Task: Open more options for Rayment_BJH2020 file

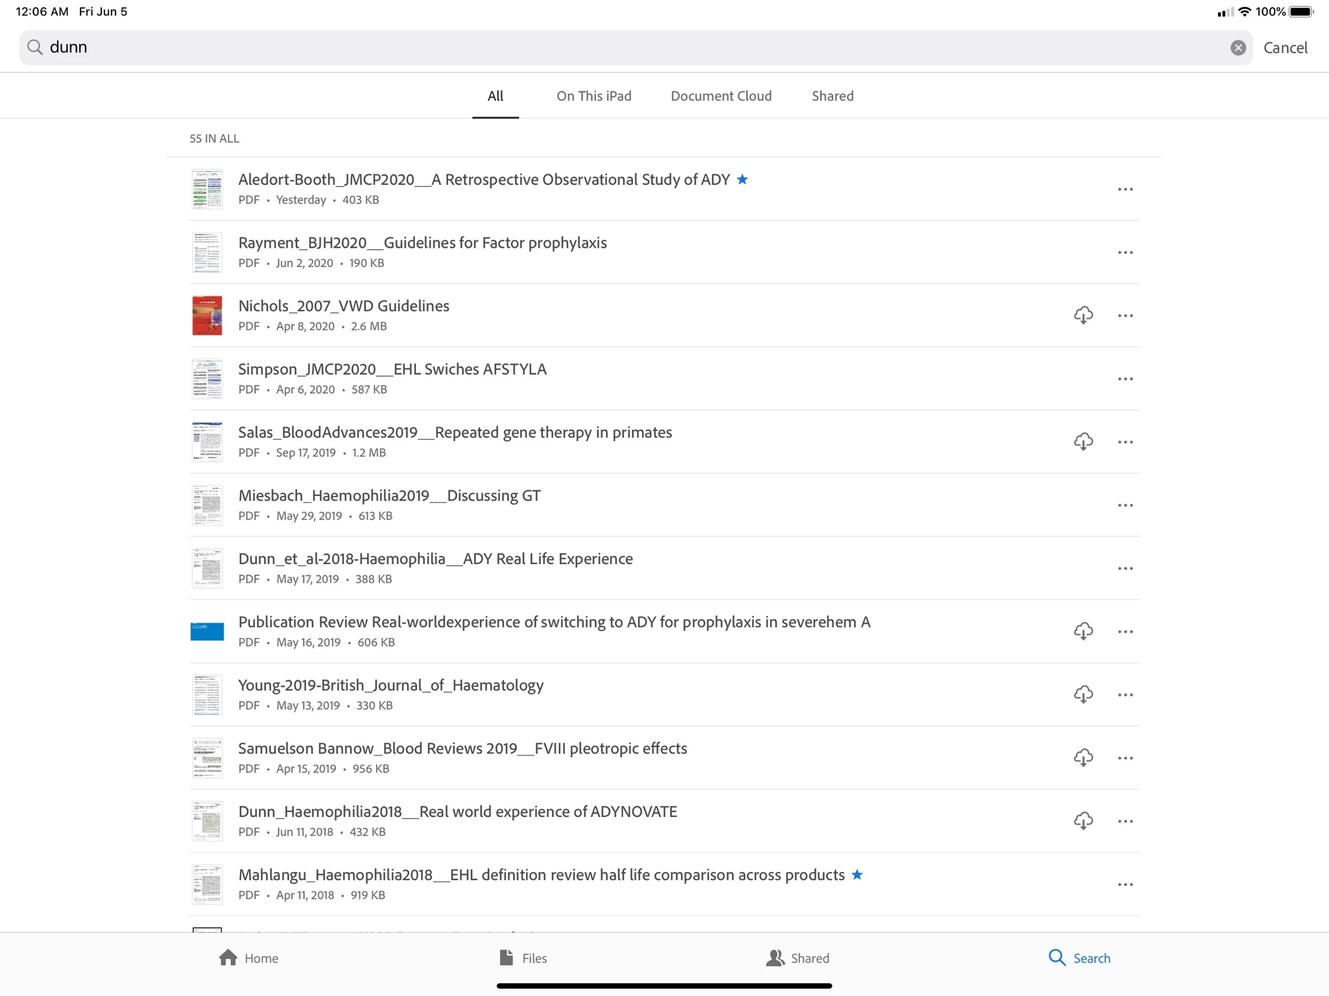Action: pos(1125,252)
